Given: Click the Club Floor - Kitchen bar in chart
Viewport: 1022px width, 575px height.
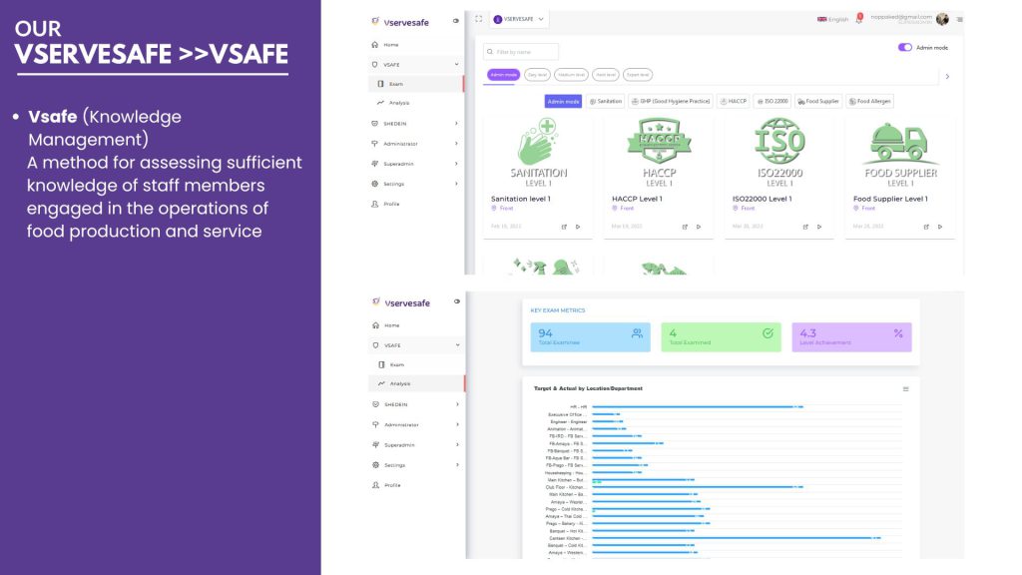Looking at the screenshot, I should click(698, 487).
